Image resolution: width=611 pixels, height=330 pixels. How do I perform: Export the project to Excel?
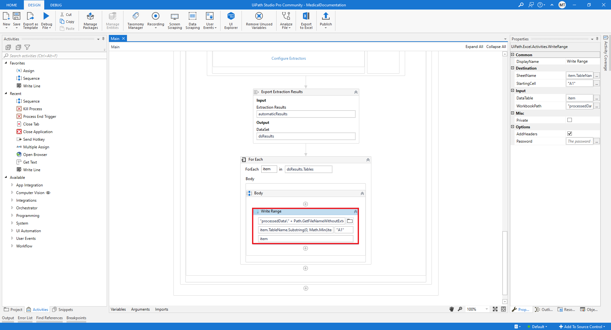point(305,20)
